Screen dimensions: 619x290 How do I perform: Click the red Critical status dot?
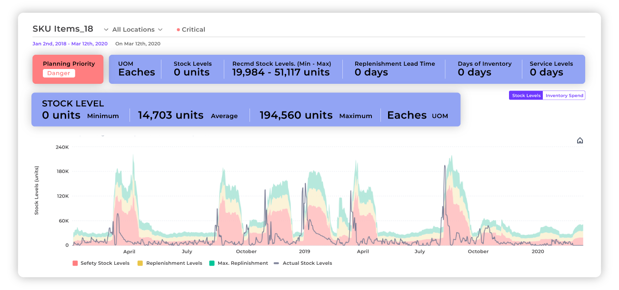pos(178,30)
